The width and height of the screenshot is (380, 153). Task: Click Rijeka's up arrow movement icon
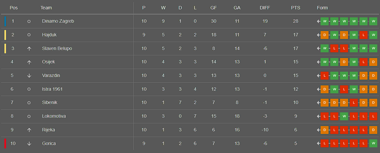click(x=29, y=130)
